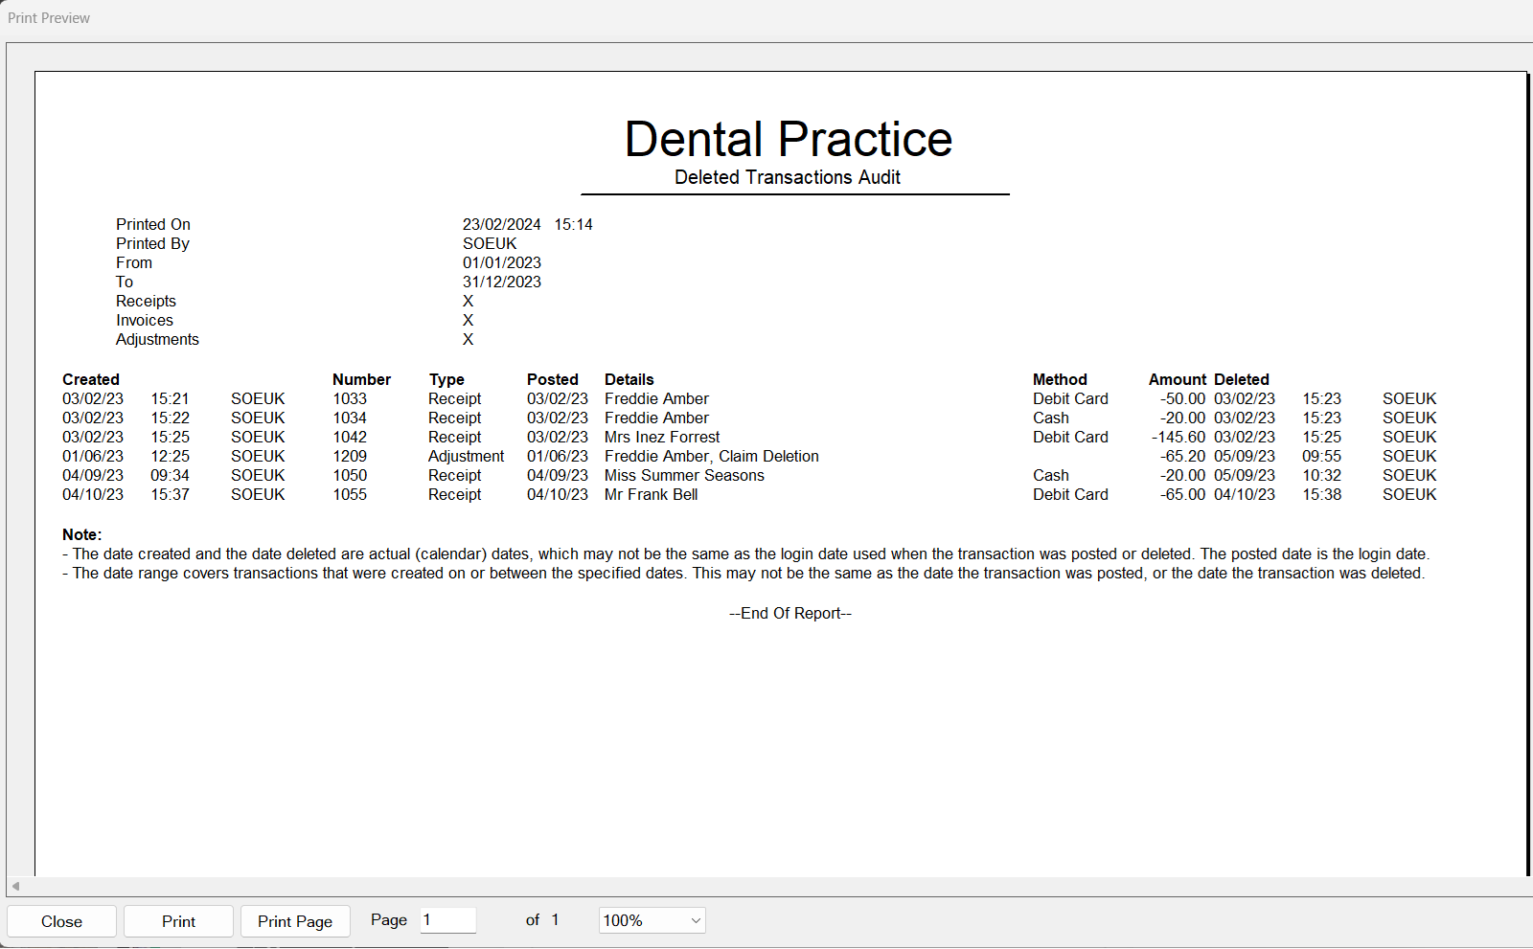Viewport: 1533px width, 949px height.
Task: Click the Invoices label
Action: (145, 320)
